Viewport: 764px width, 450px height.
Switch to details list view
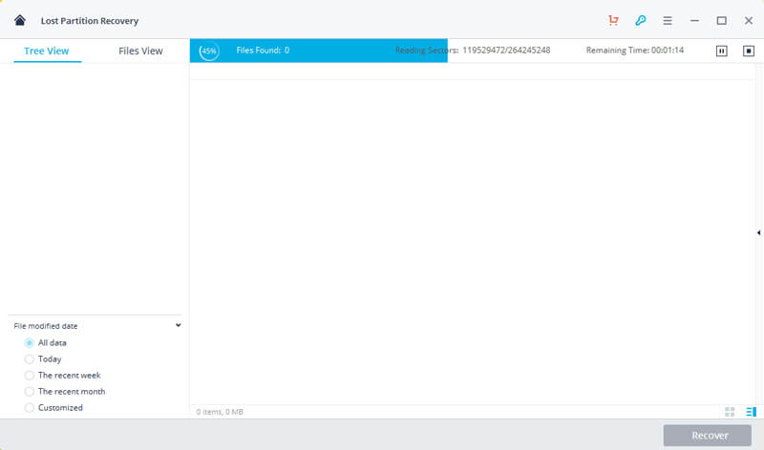(x=751, y=412)
